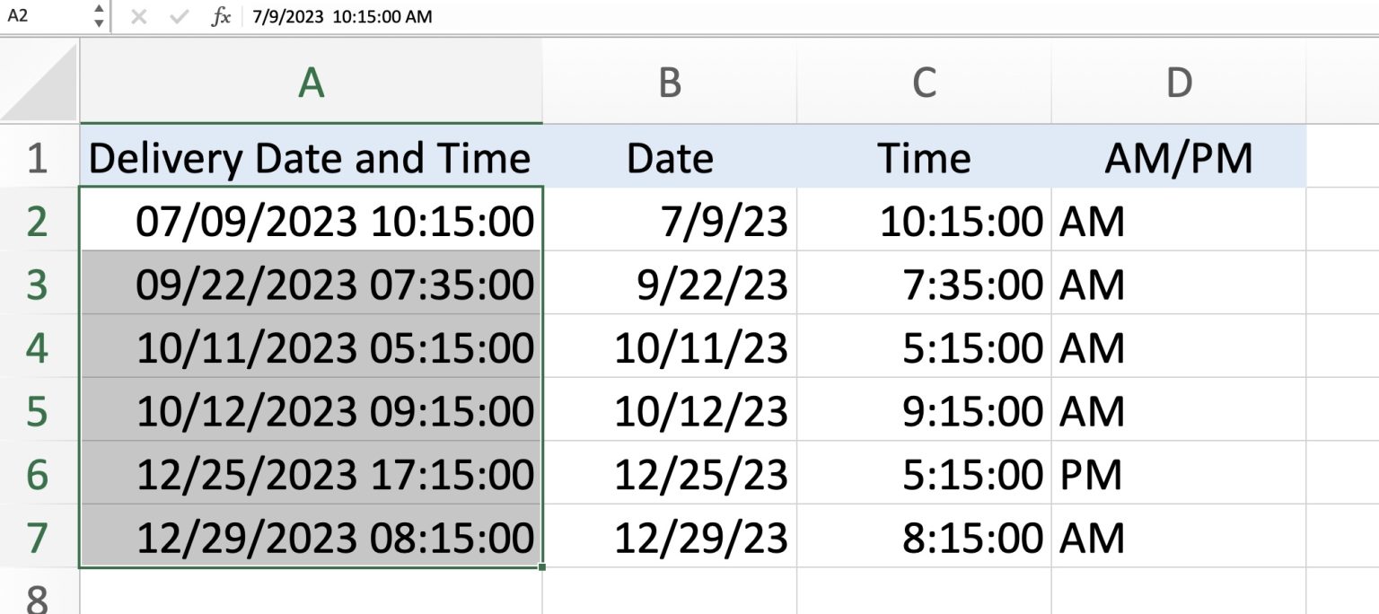Select the Delivery Date and Time header cell

(x=311, y=158)
